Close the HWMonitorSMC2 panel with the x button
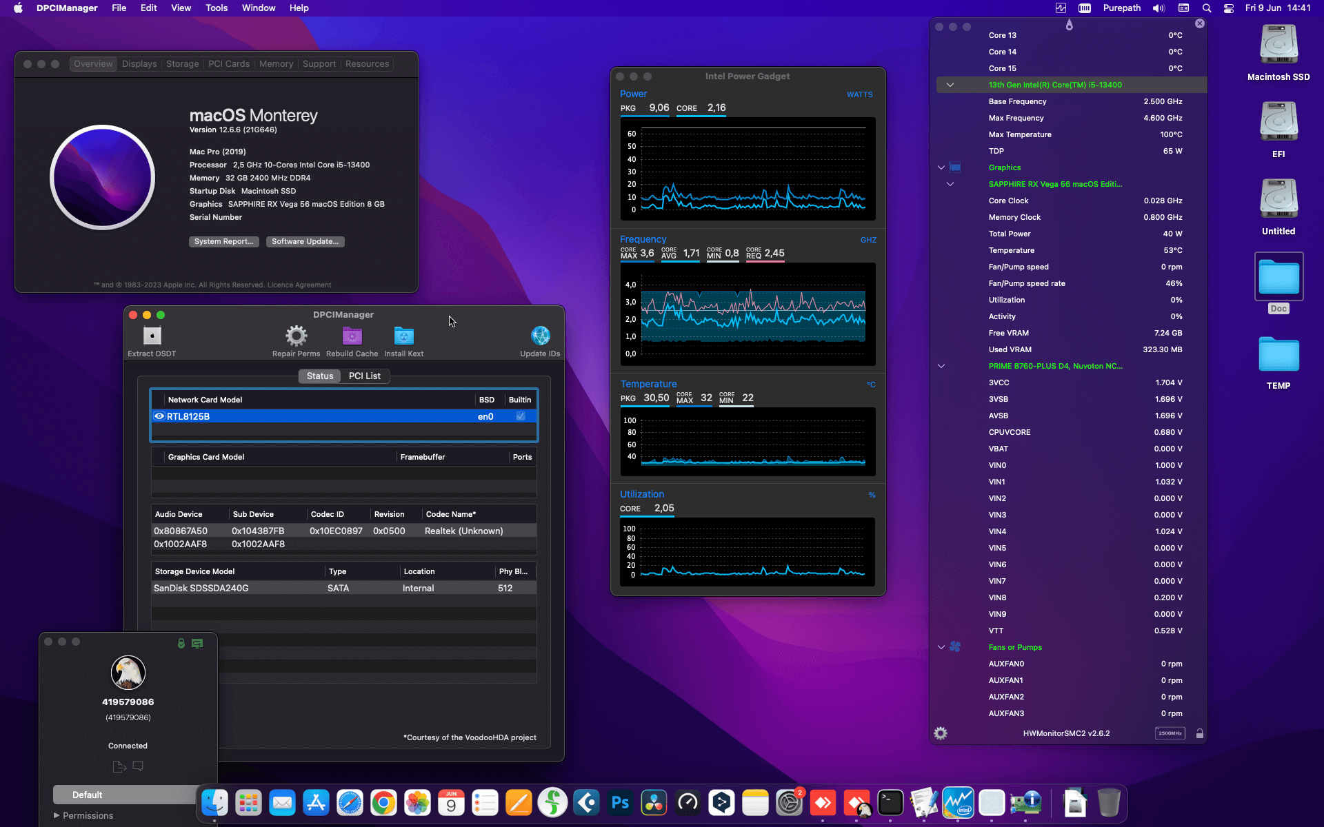 (x=1200, y=23)
